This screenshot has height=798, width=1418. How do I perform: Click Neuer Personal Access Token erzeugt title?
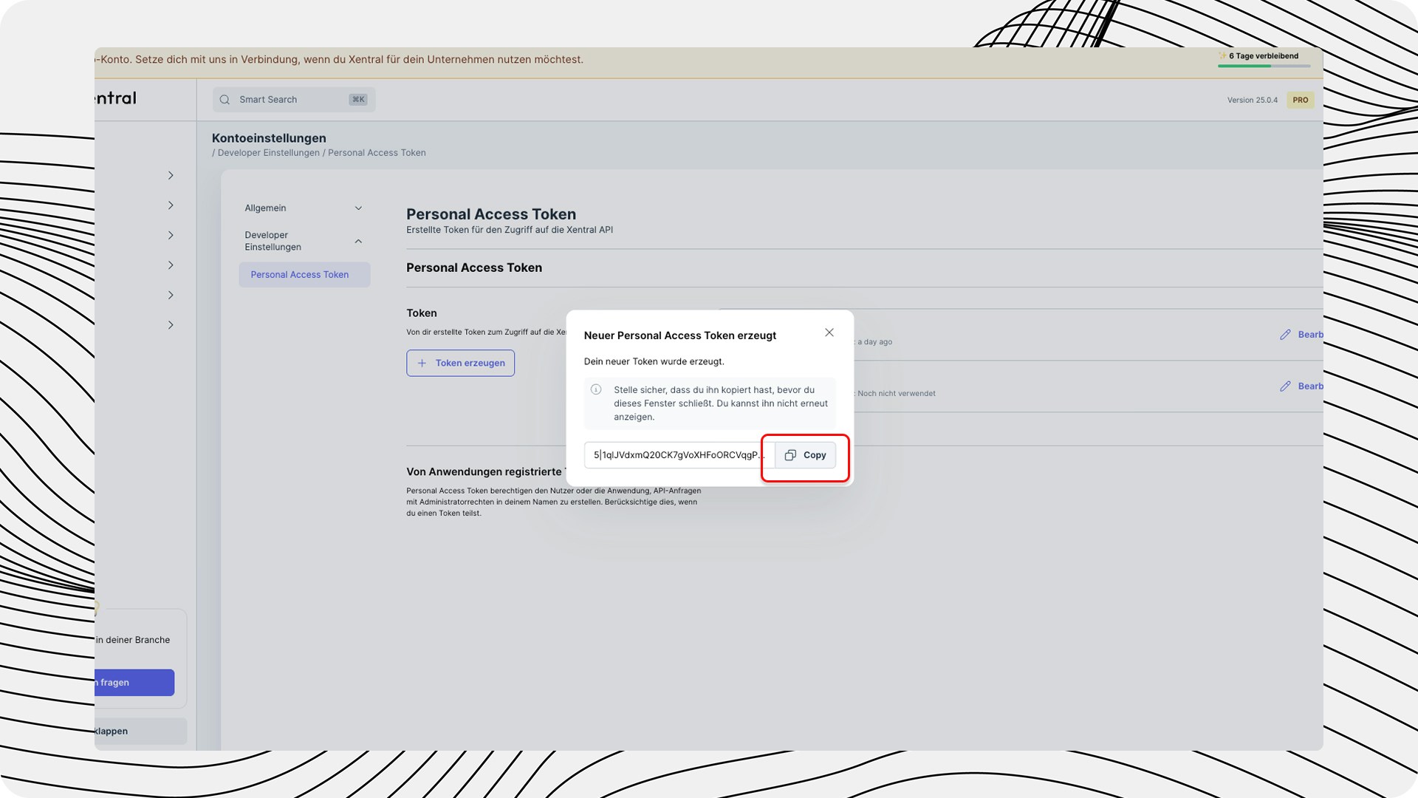(x=679, y=335)
